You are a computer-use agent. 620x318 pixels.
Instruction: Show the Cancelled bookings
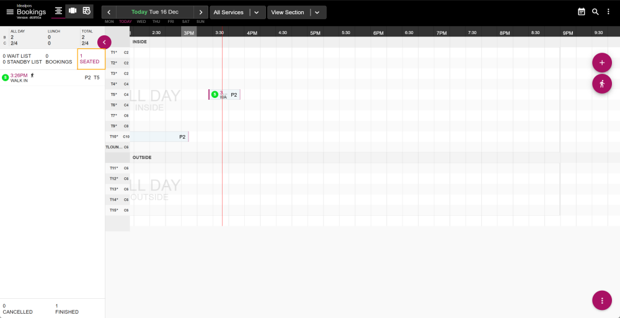click(17, 309)
